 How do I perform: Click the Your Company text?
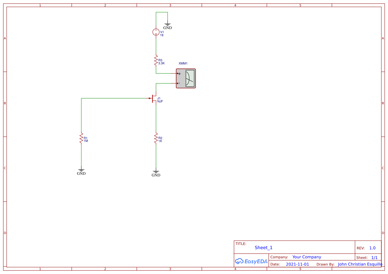point(307,257)
